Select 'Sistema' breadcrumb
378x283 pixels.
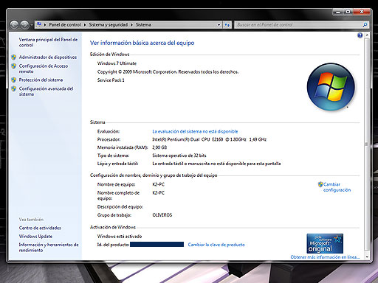(143, 25)
